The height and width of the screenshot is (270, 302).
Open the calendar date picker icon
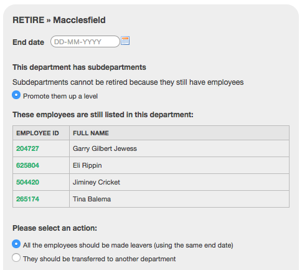pos(125,41)
